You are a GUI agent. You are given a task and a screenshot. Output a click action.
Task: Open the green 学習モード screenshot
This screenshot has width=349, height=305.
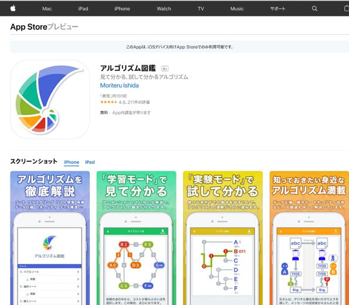(136, 238)
